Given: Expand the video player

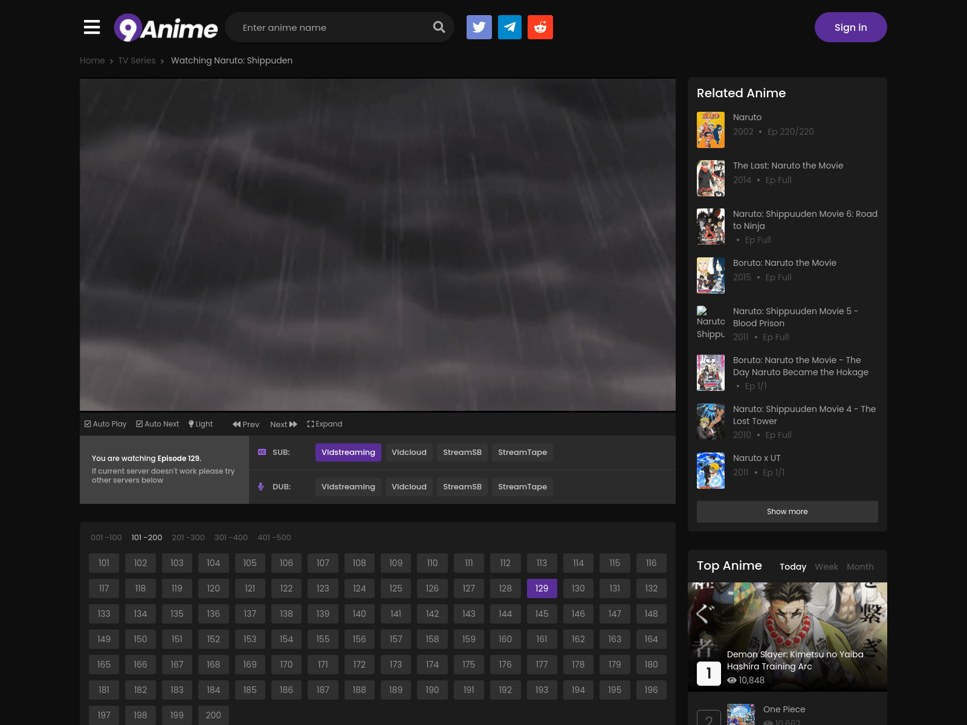Looking at the screenshot, I should coord(325,424).
